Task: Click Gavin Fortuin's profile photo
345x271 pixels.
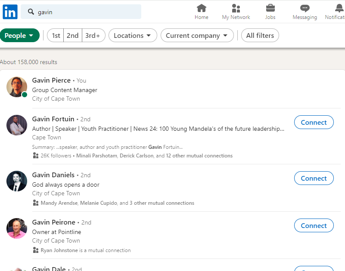Action: 17,125
